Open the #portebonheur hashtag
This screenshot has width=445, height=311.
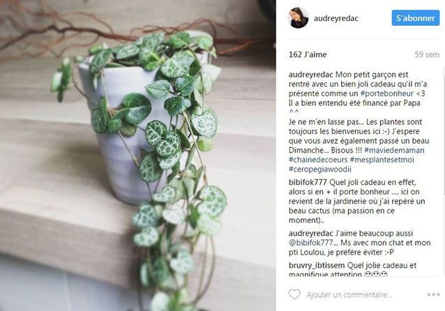pyautogui.click(x=387, y=93)
